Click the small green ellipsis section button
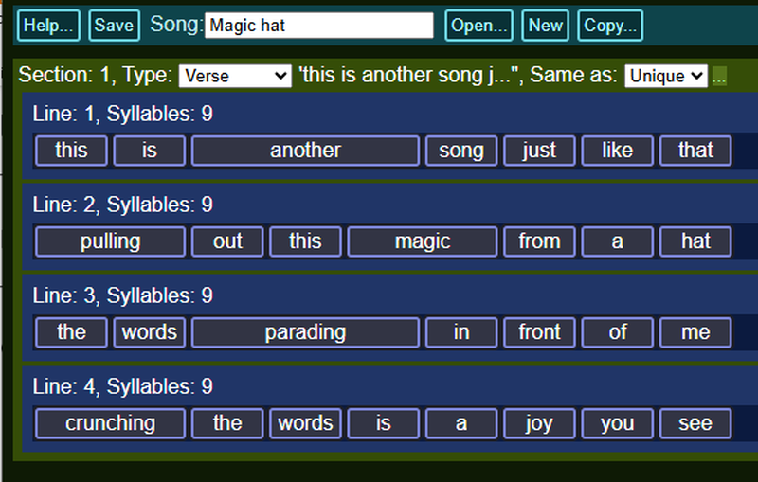758x482 pixels. click(719, 77)
